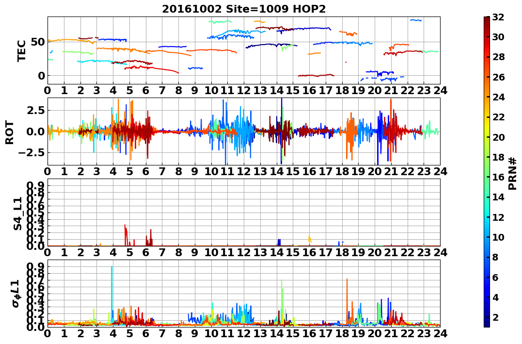Screen dimensions: 522x344
Task: Click the colorbar tick label 4
Action: pos(495,297)
